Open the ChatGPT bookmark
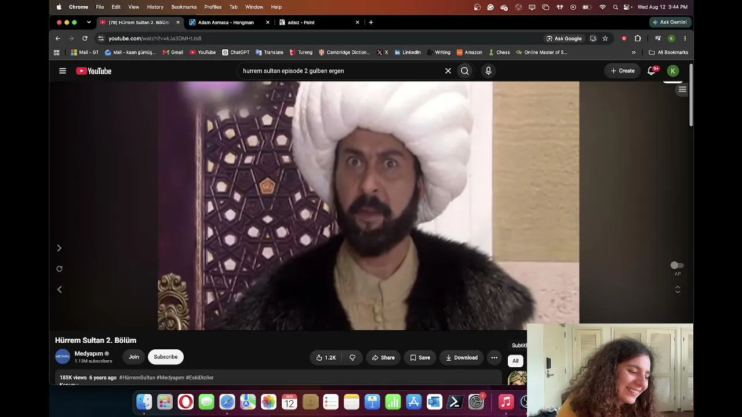Image resolution: width=742 pixels, height=417 pixels. point(236,52)
